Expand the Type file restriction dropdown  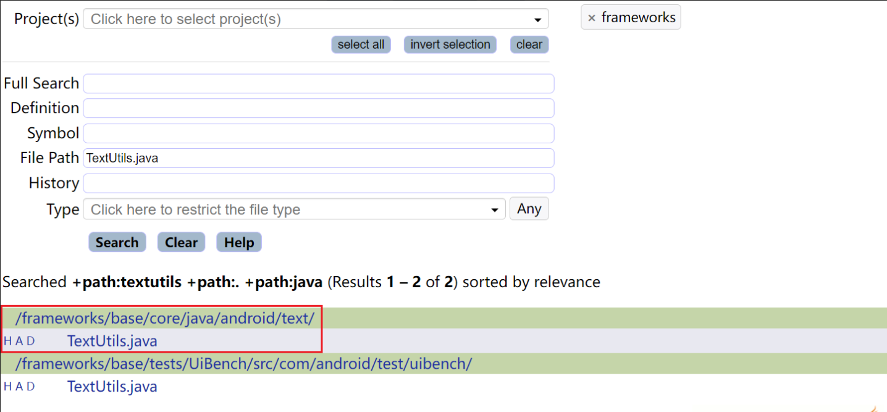[x=295, y=209]
